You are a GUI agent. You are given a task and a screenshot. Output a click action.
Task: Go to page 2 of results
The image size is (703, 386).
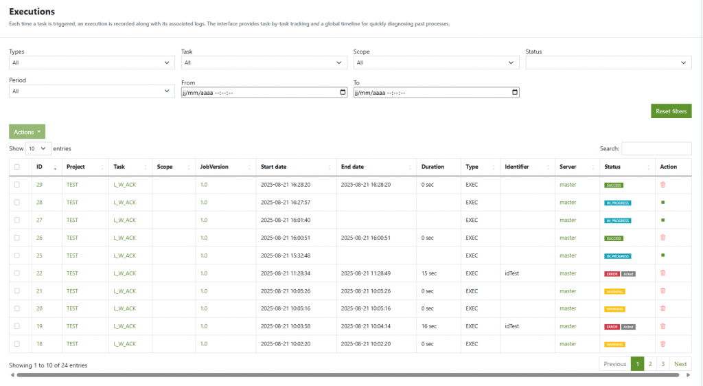tap(650, 364)
